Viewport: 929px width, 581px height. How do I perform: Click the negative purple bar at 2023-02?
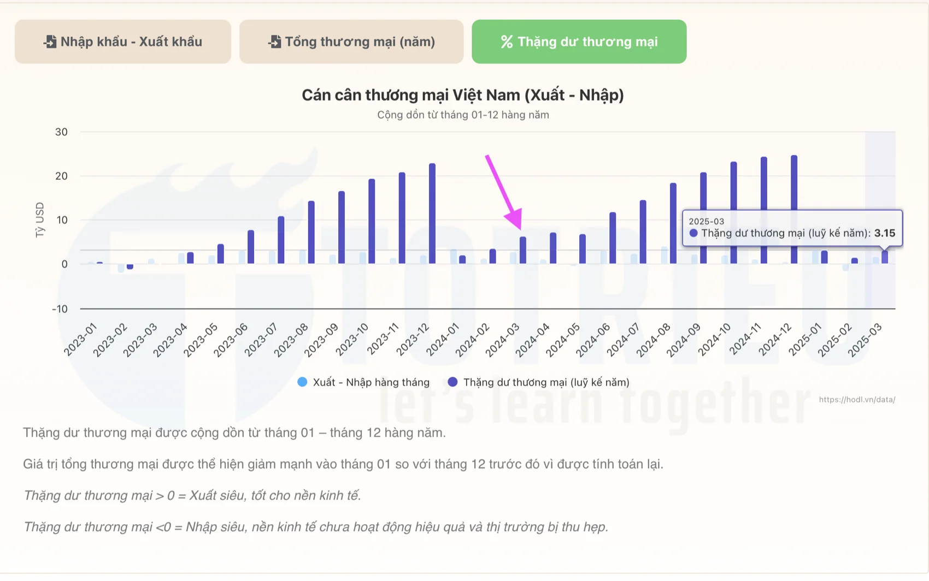pos(130,266)
